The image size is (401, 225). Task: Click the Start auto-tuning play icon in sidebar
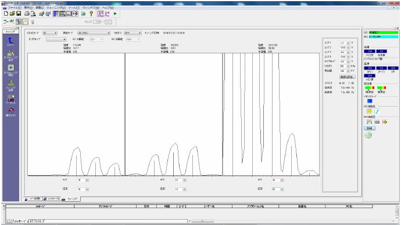[10, 68]
